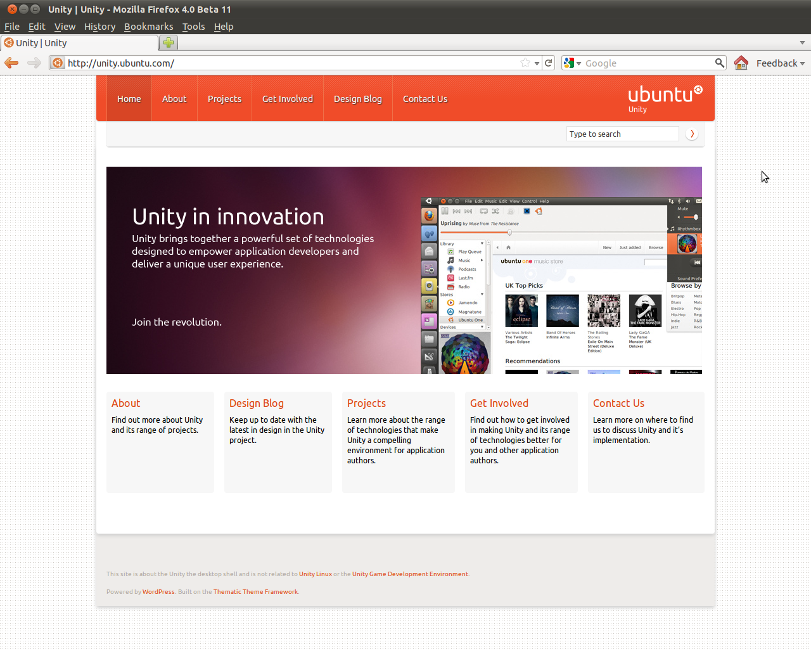Click the site identity icon in address bar
Image resolution: width=811 pixels, height=649 pixels.
58,63
